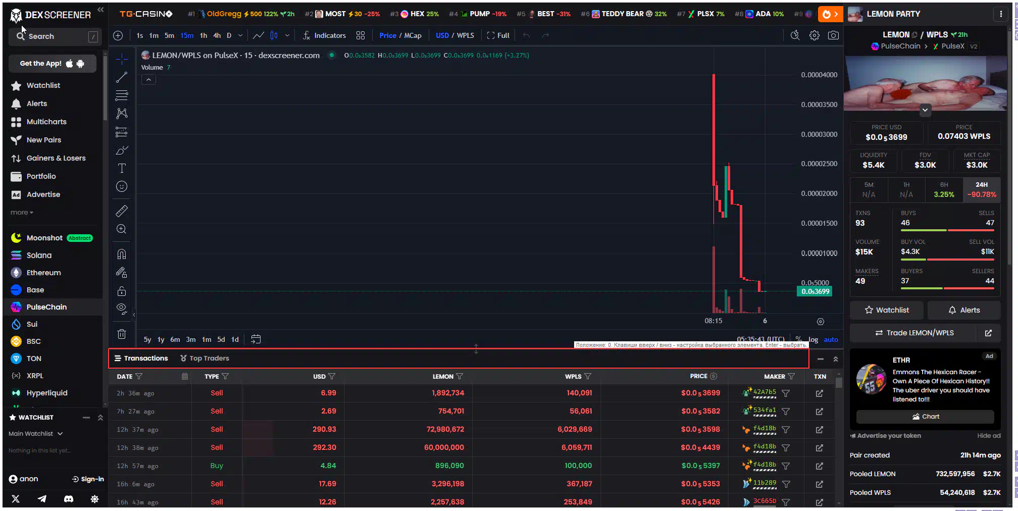
Task: Open the Discord link in sidebar
Action: pos(69,499)
